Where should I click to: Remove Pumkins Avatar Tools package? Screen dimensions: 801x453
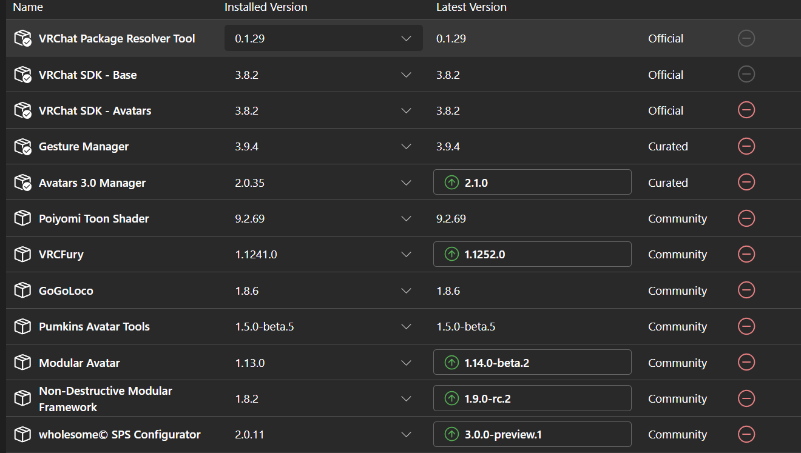pos(746,326)
